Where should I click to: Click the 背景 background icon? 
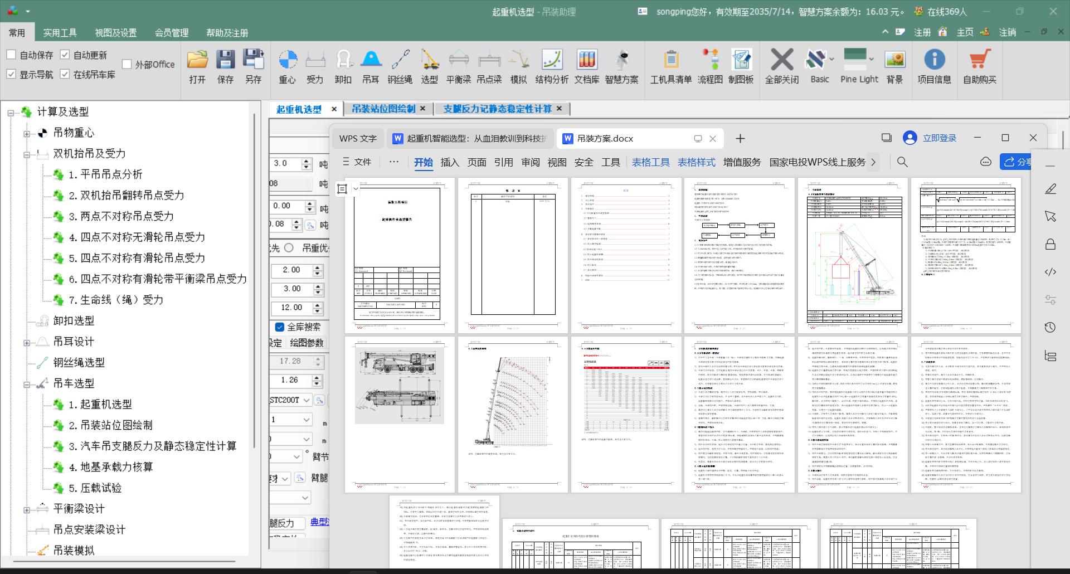(895, 60)
